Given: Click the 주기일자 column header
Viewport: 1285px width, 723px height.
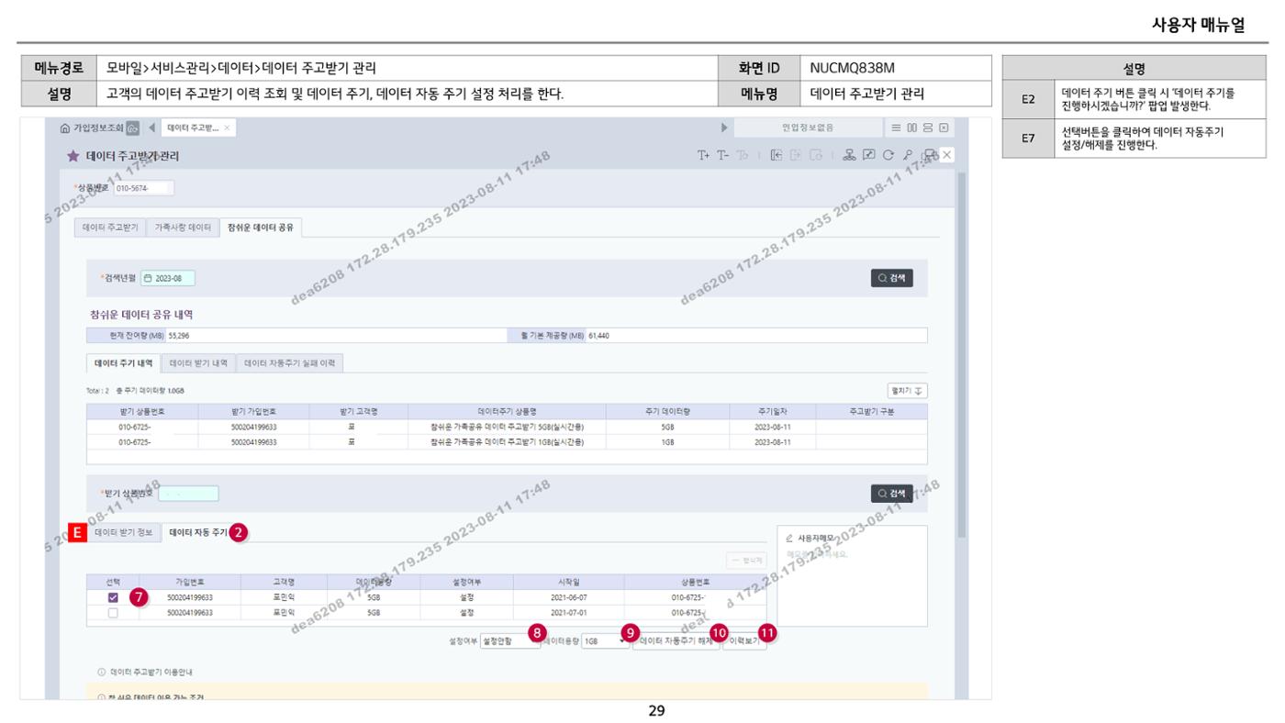Looking at the screenshot, I should (x=774, y=412).
